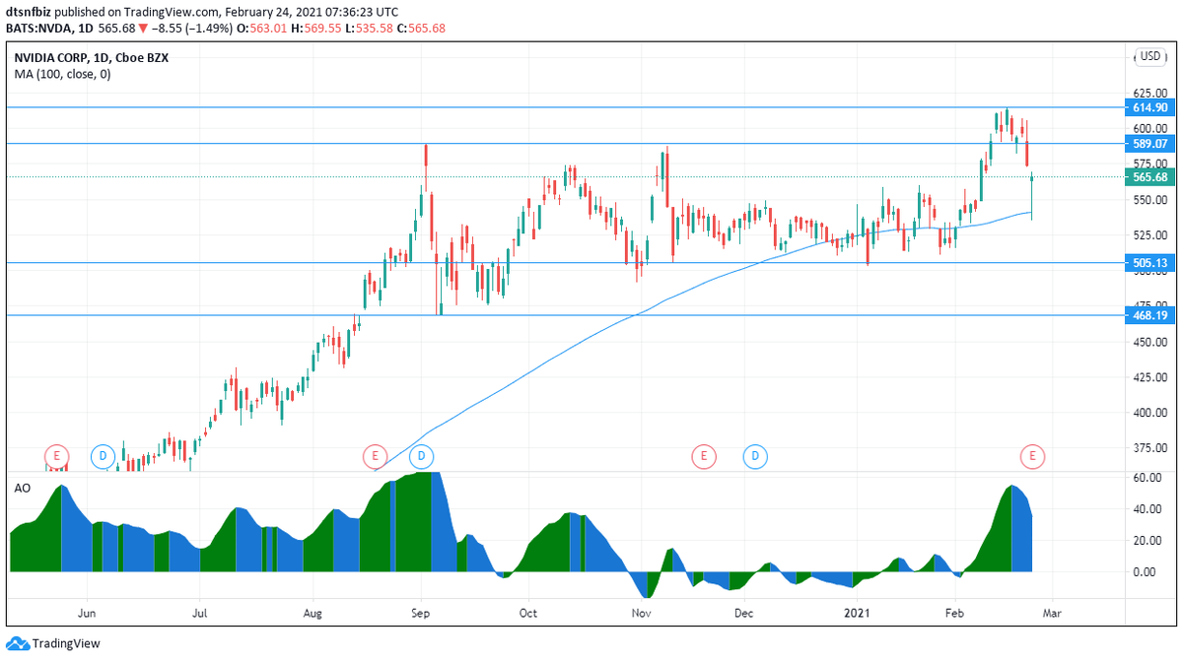Open the dividend D marker near September
Viewport: 1183px width, 661px height.
click(421, 456)
